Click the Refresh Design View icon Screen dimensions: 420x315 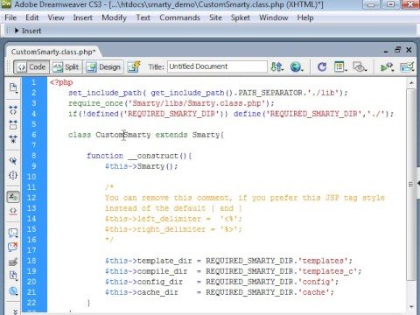coord(322,66)
